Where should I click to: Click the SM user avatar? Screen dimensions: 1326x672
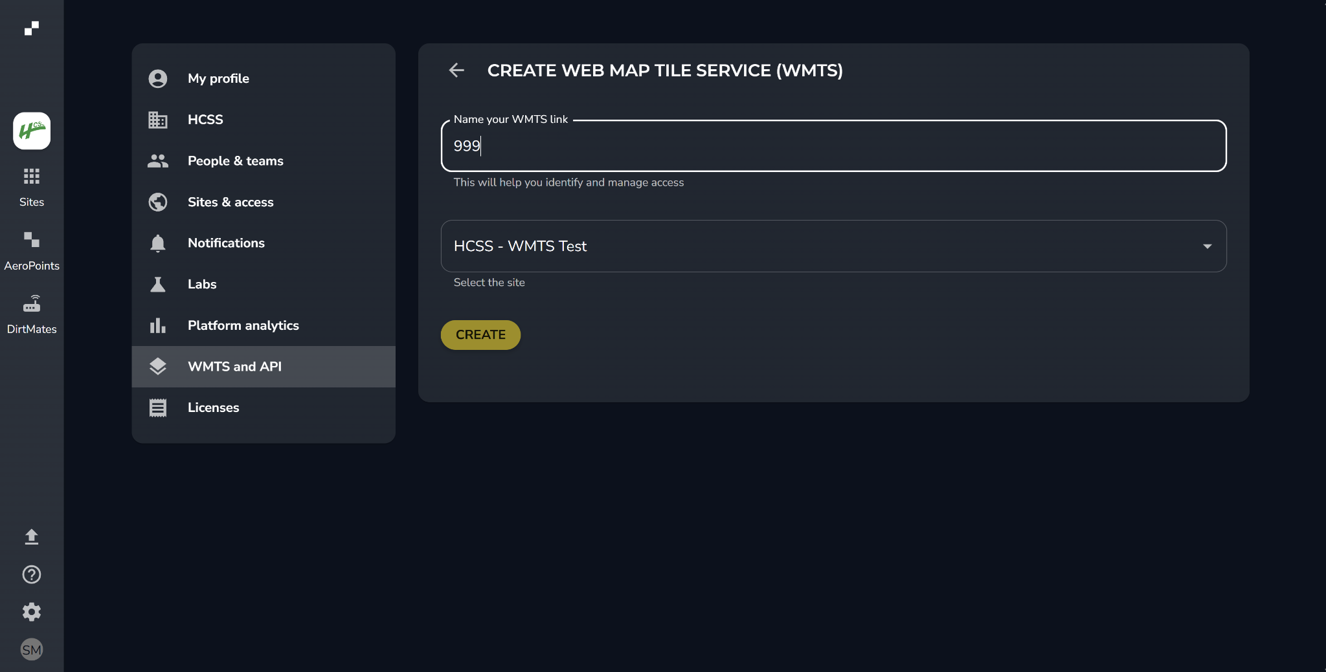coord(32,649)
